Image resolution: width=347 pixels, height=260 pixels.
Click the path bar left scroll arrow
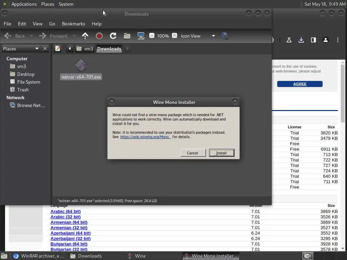pyautogui.click(x=70, y=48)
